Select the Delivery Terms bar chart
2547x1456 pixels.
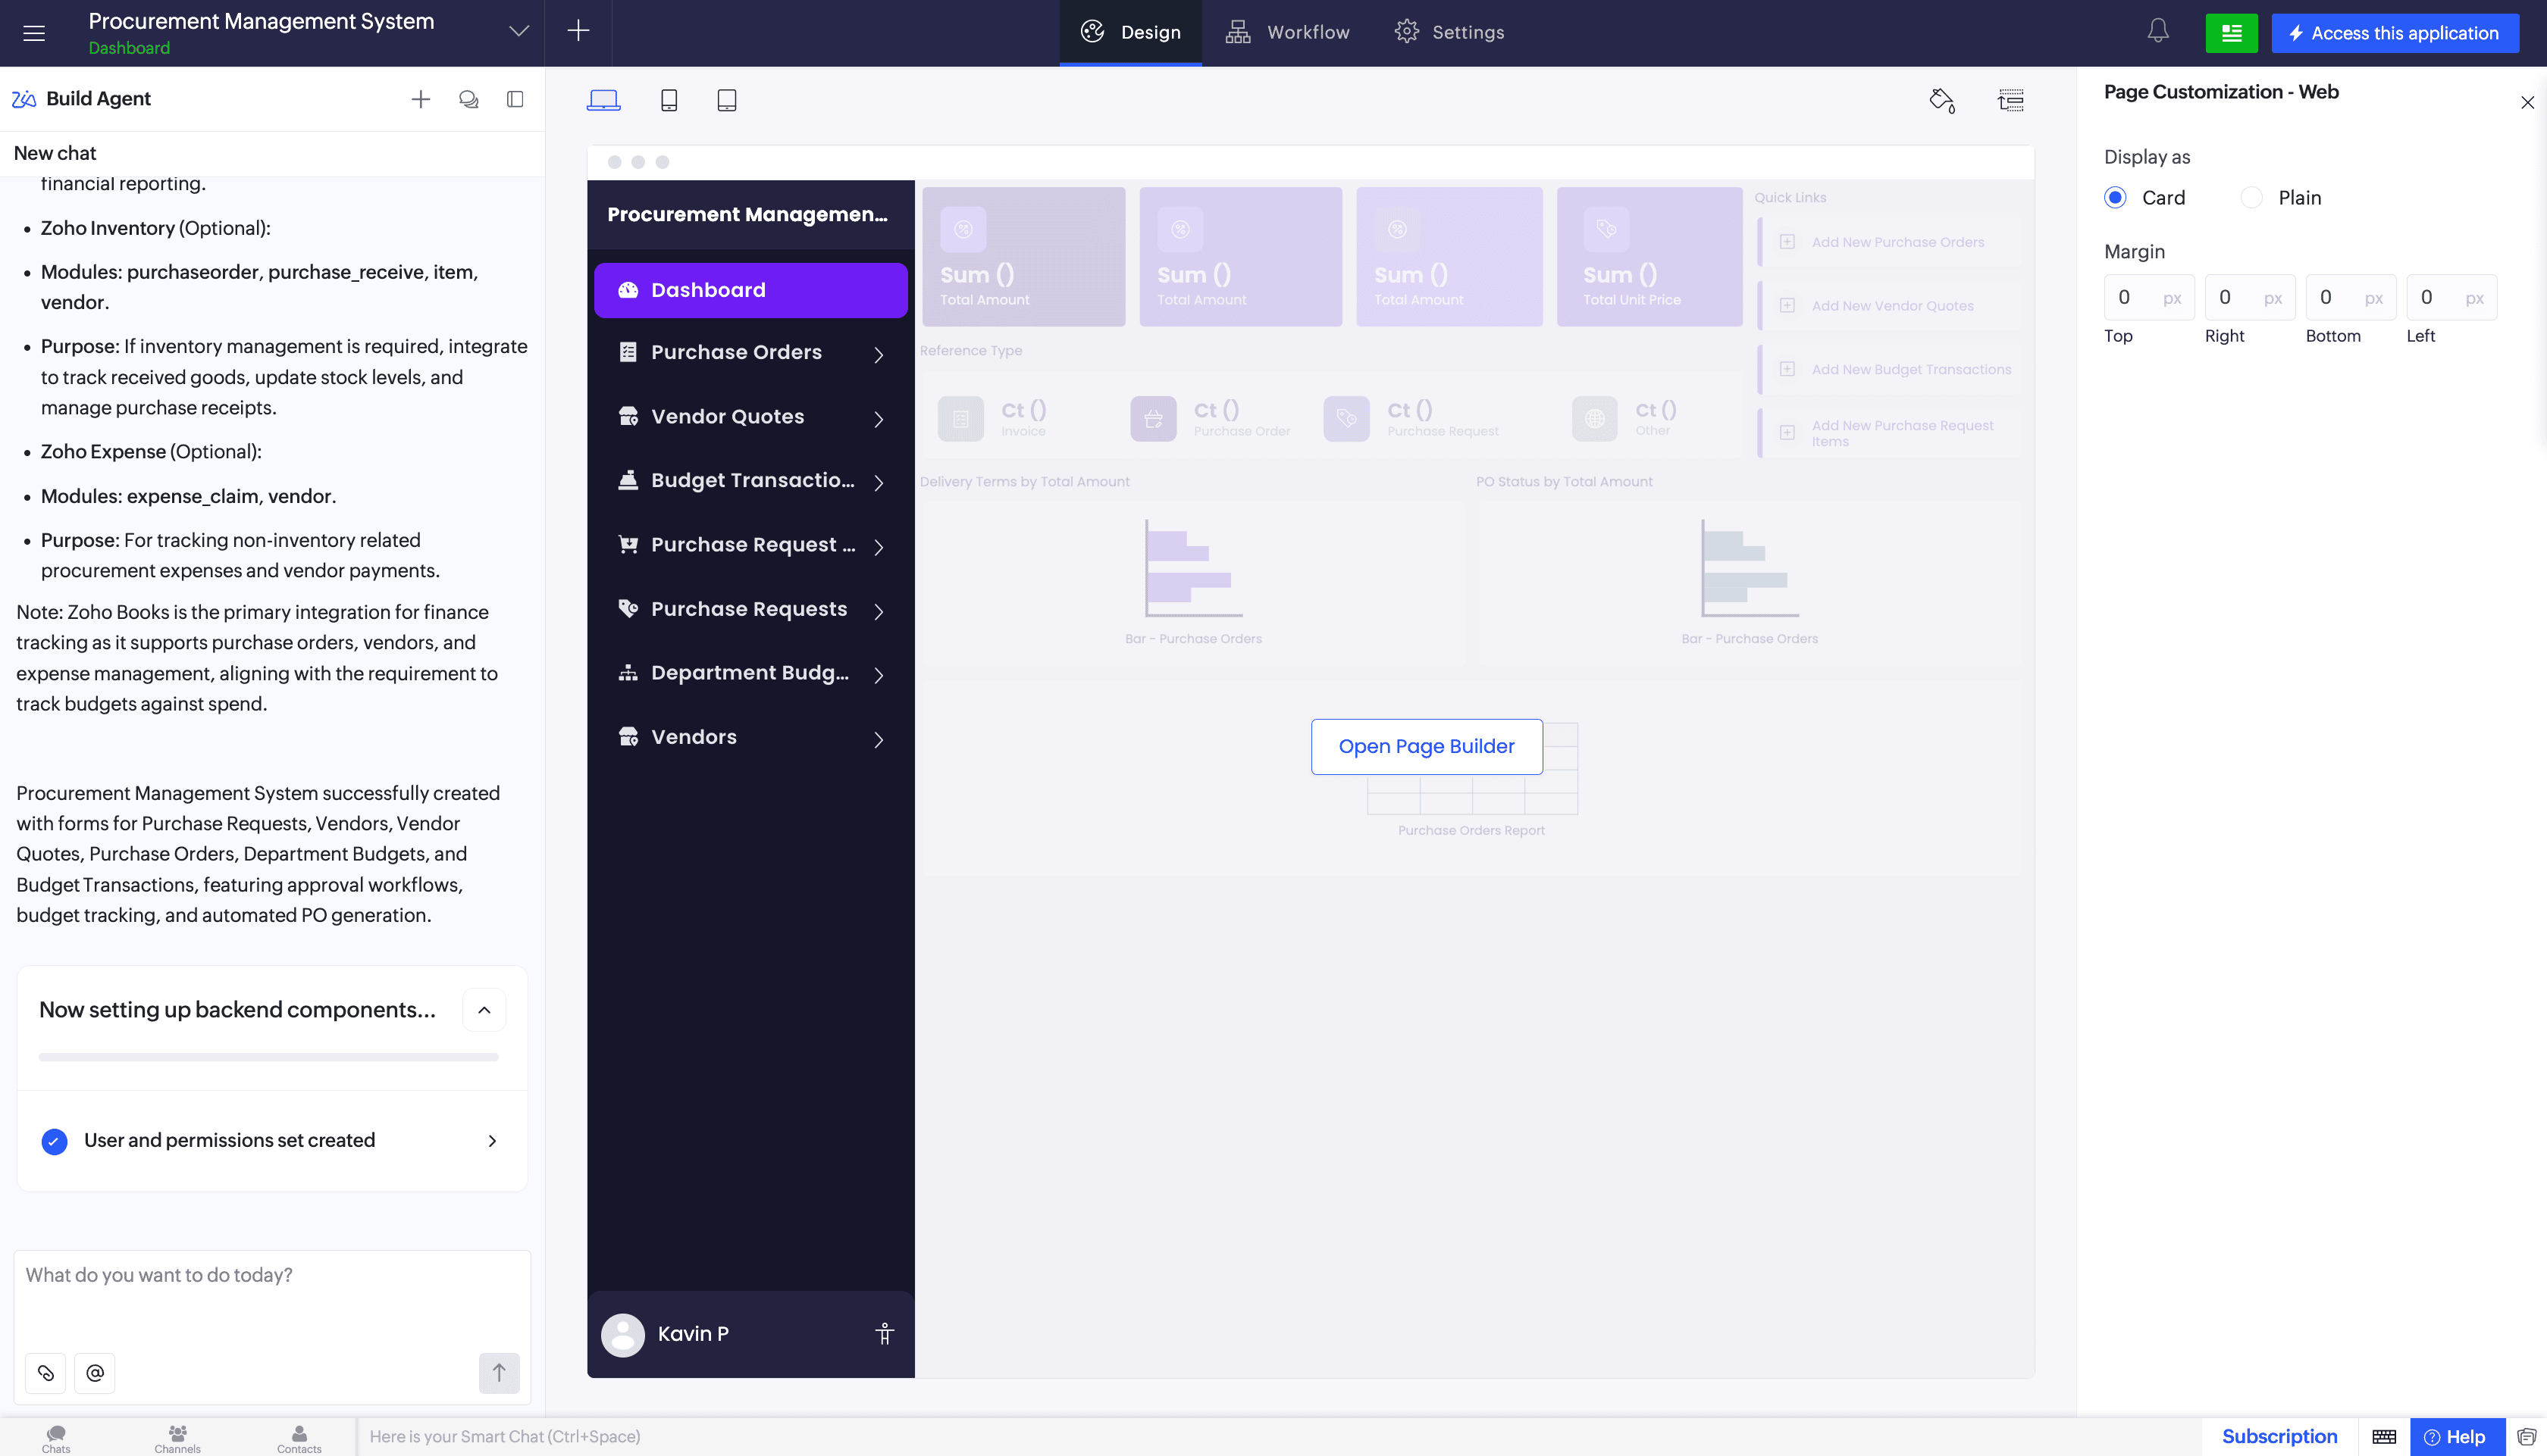1192,582
